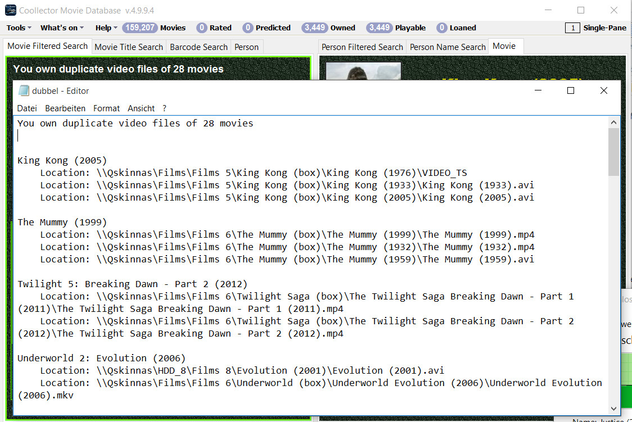This screenshot has width=632, height=422.
Task: Open the Tools dropdown menu
Action: coord(19,28)
